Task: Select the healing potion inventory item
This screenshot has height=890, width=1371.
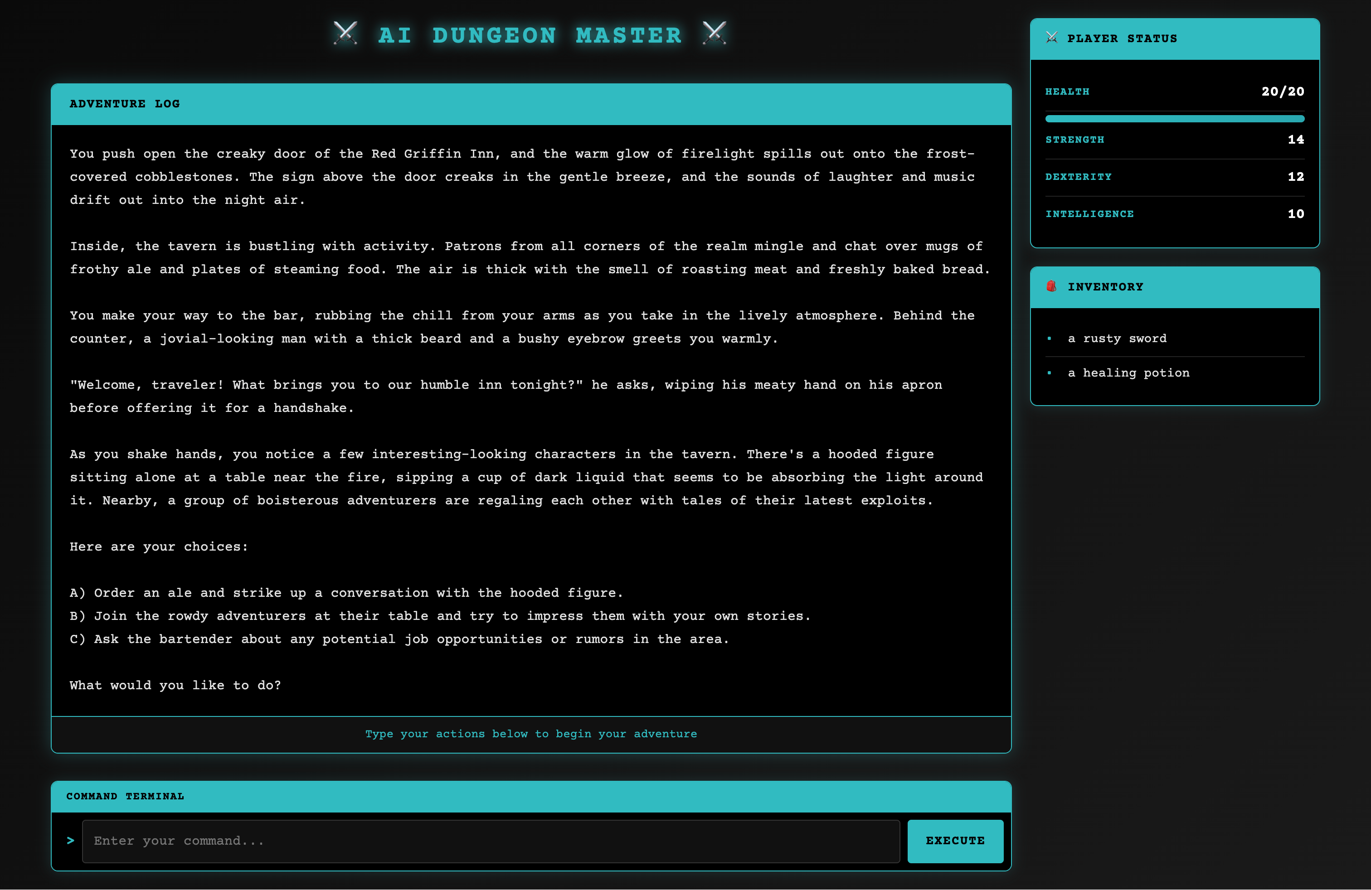Action: [x=1128, y=373]
